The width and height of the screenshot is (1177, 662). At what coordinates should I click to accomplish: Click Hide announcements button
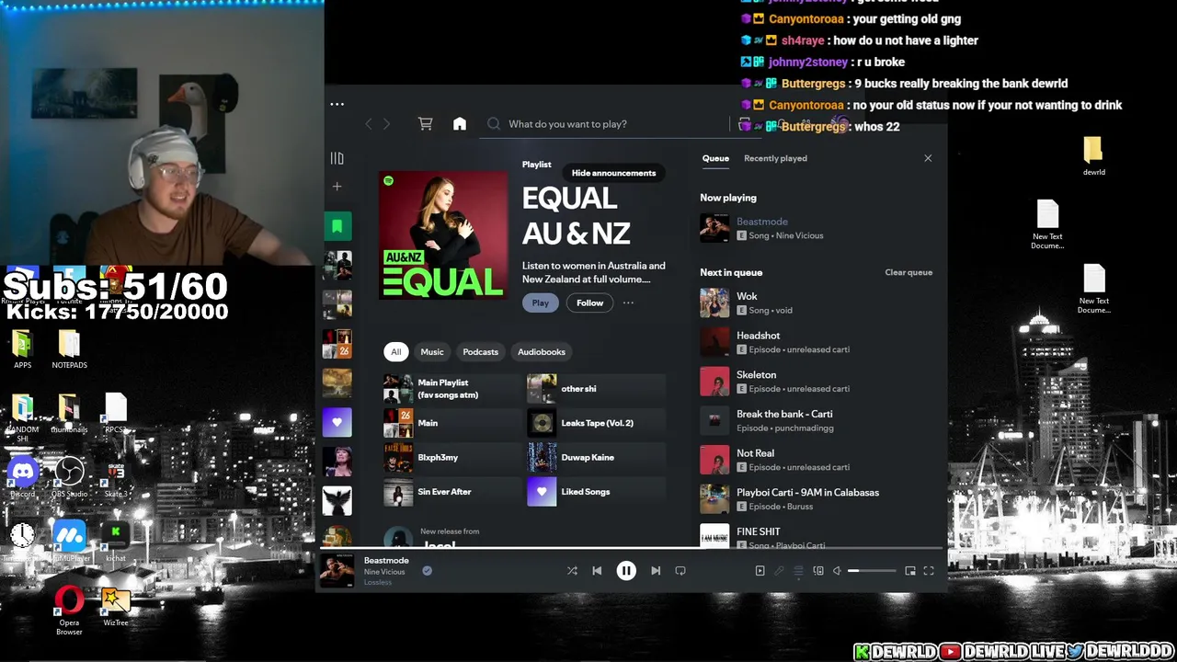[x=613, y=173]
